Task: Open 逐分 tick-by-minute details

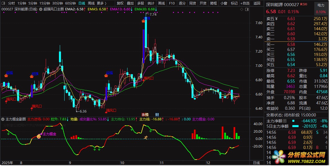Action: [182, 3]
